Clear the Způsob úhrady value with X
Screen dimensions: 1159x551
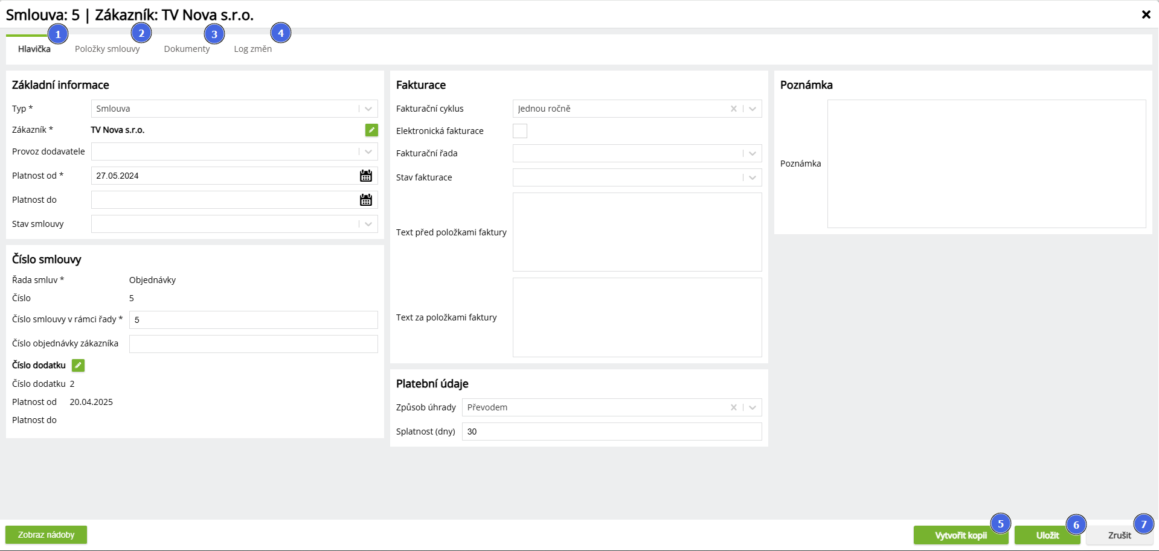click(733, 407)
